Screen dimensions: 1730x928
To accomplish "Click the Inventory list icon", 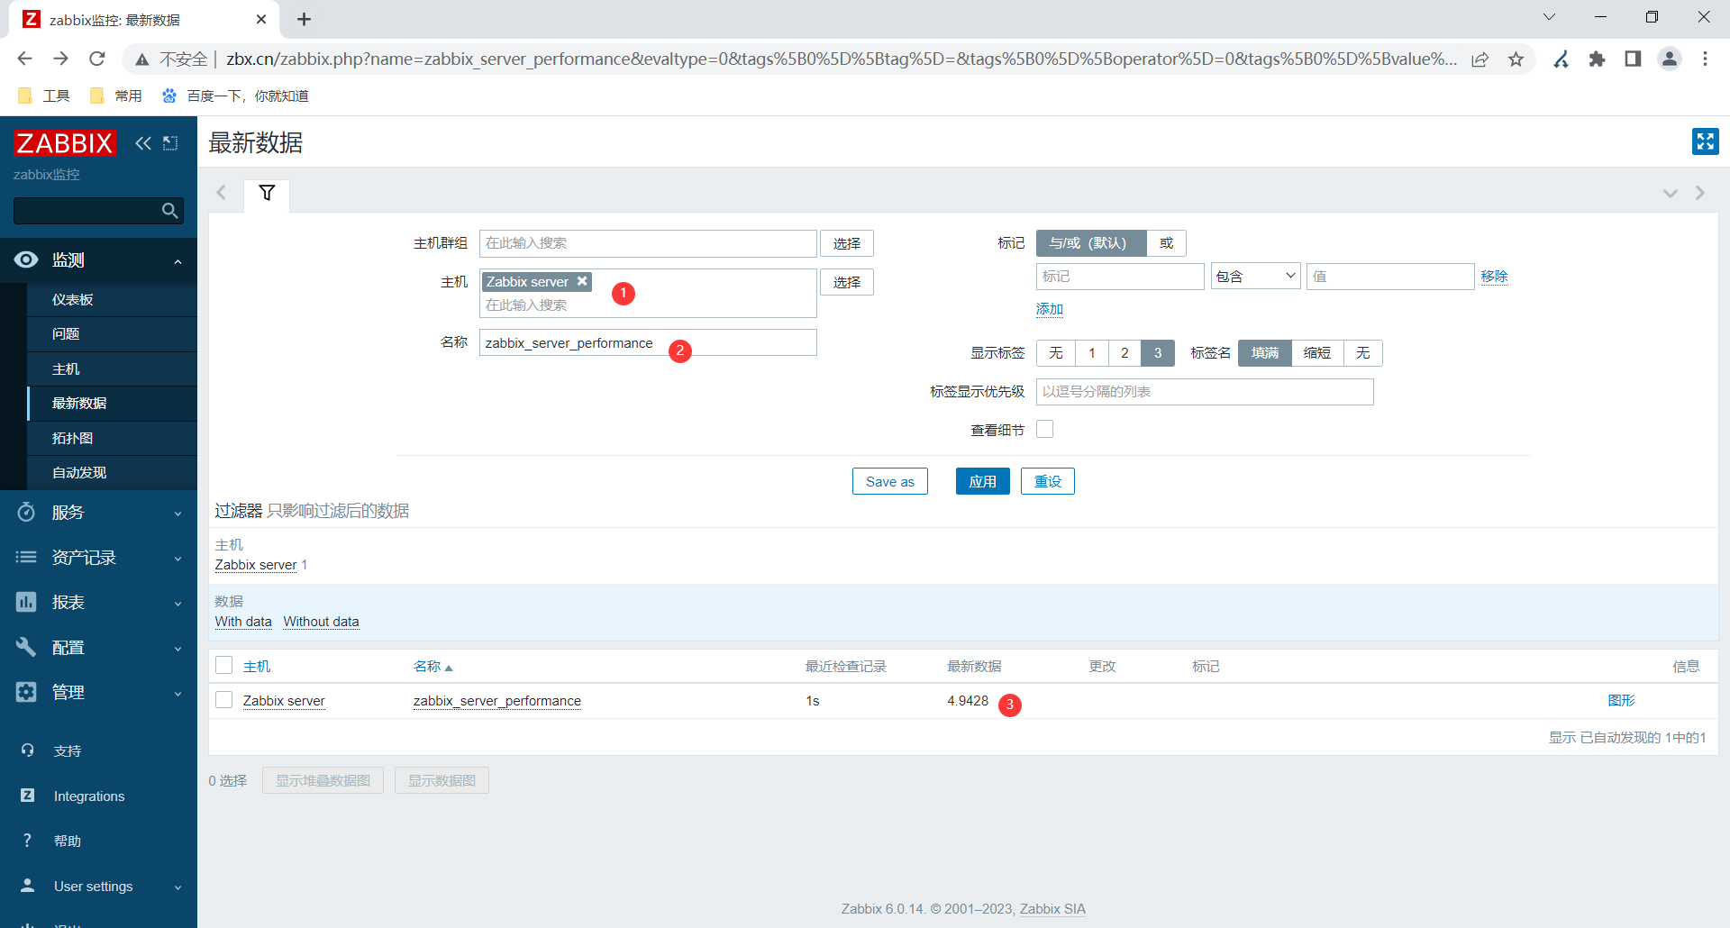I will [x=26, y=557].
